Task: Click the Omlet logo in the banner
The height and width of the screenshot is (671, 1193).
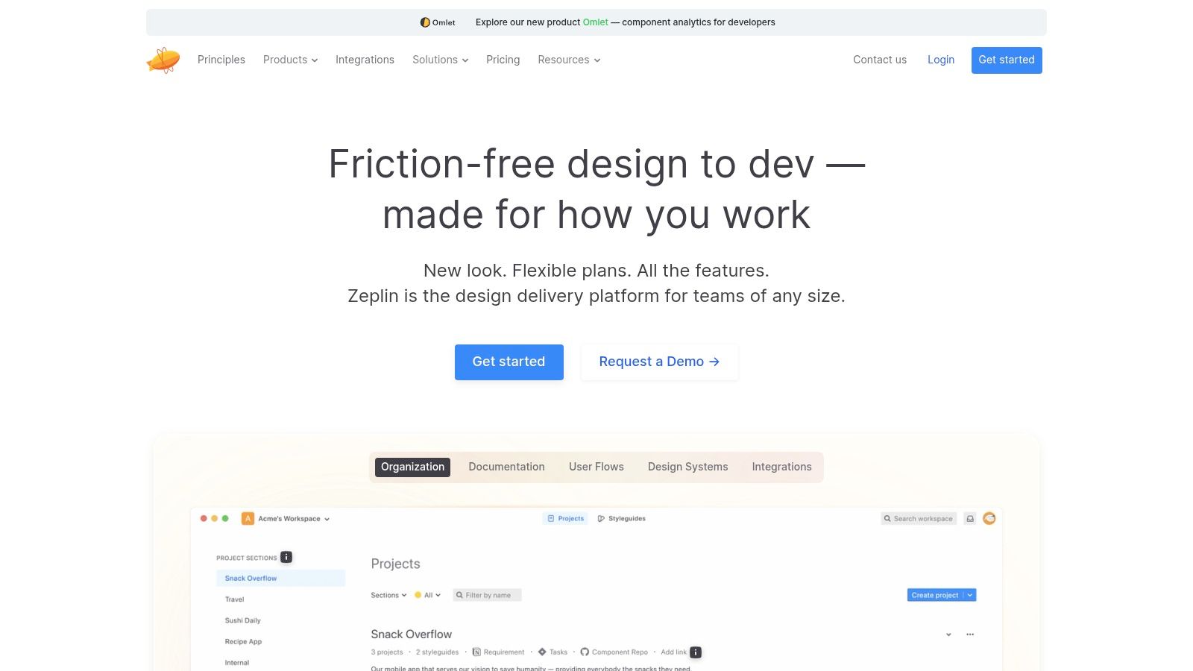Action: [x=438, y=22]
